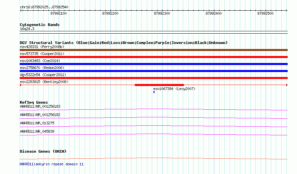Click the orange OMIM gene line
Viewport: 297px width, 174px height.
tap(154, 158)
